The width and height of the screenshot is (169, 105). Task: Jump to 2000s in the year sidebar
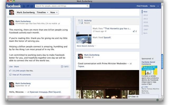[x=146, y=26]
